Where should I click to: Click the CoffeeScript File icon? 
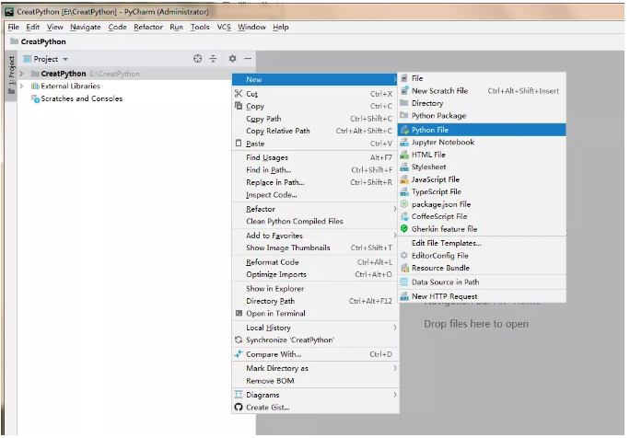click(404, 216)
